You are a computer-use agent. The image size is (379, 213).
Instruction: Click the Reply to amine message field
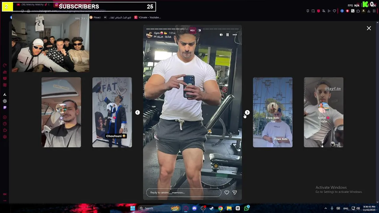point(184,193)
